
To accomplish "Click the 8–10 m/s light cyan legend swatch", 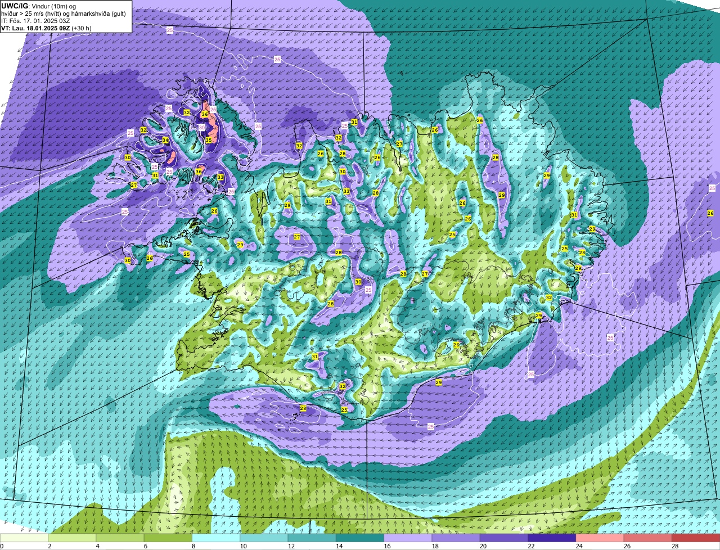I will click(216, 538).
